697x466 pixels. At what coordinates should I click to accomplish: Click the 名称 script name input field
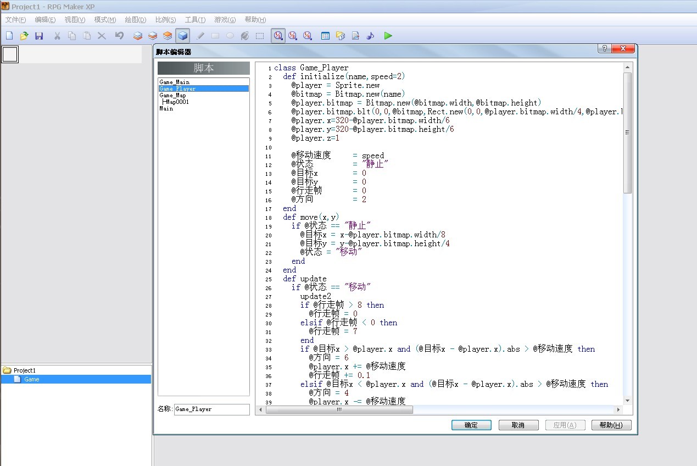(x=211, y=409)
